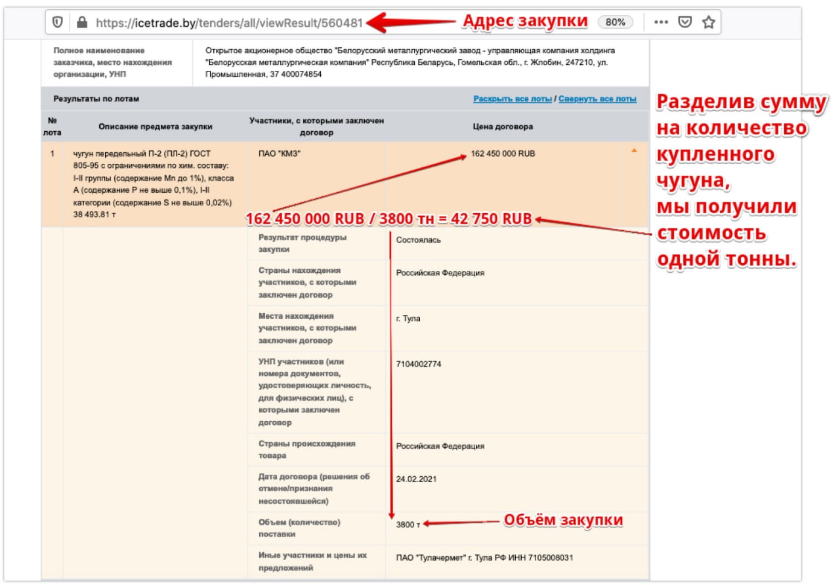This screenshot has height=585, width=840.
Task: Click the 'Дата договора' label
Action: (x=314, y=489)
